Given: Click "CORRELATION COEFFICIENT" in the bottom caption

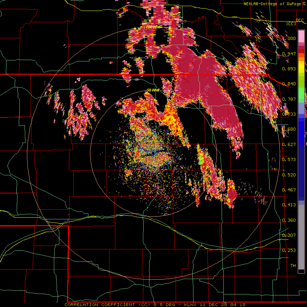Looking at the screenshot, I should pyautogui.click(x=100, y=305).
